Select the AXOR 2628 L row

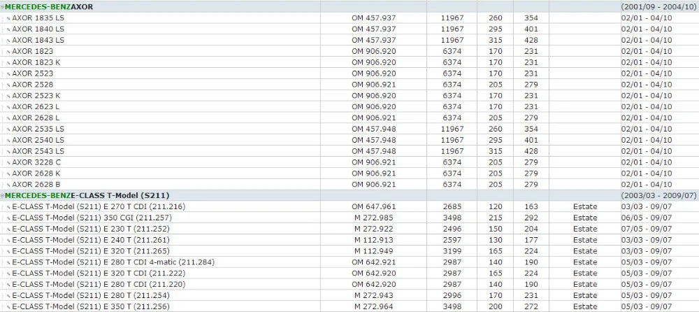click(349, 118)
